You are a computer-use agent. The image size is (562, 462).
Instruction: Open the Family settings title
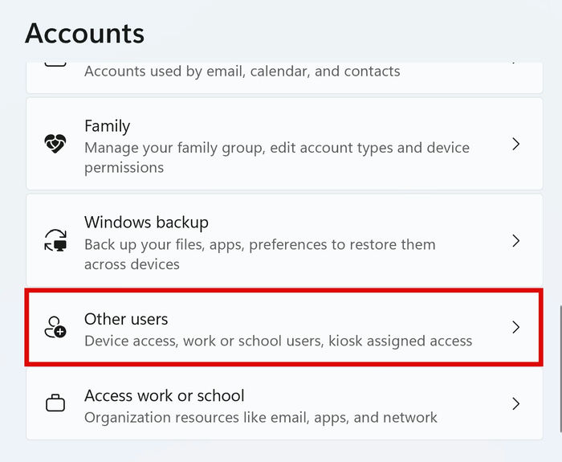pos(107,126)
